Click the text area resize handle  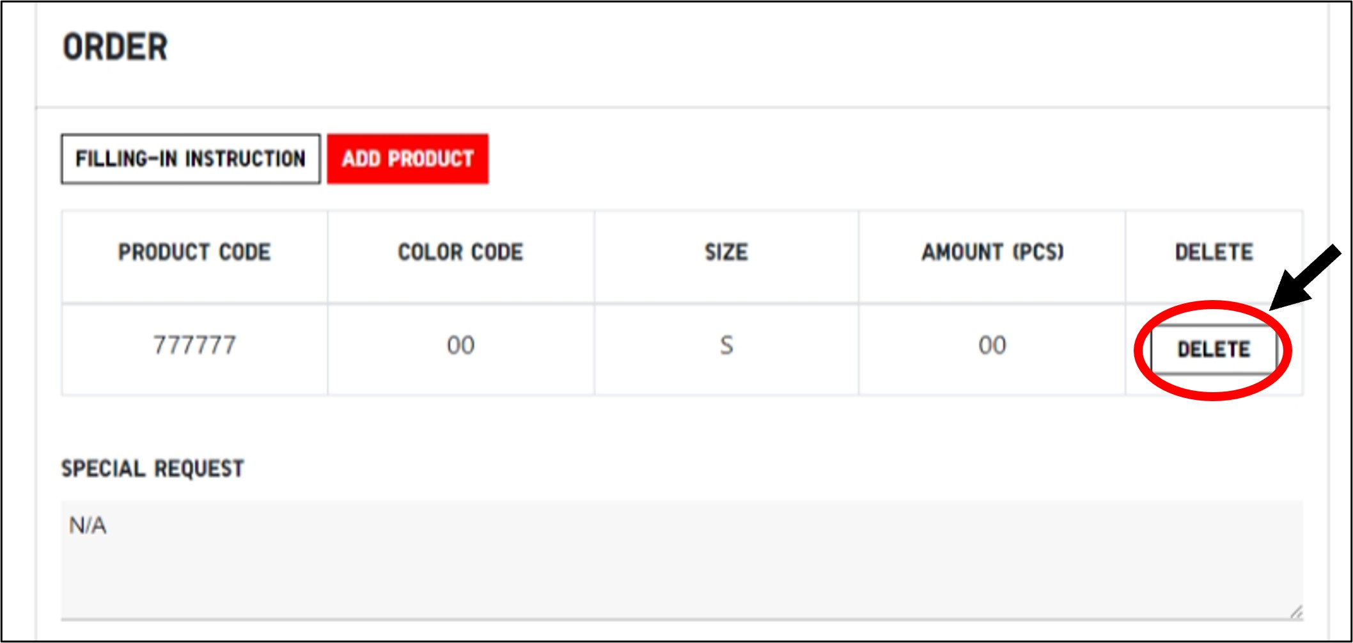[1296, 612]
